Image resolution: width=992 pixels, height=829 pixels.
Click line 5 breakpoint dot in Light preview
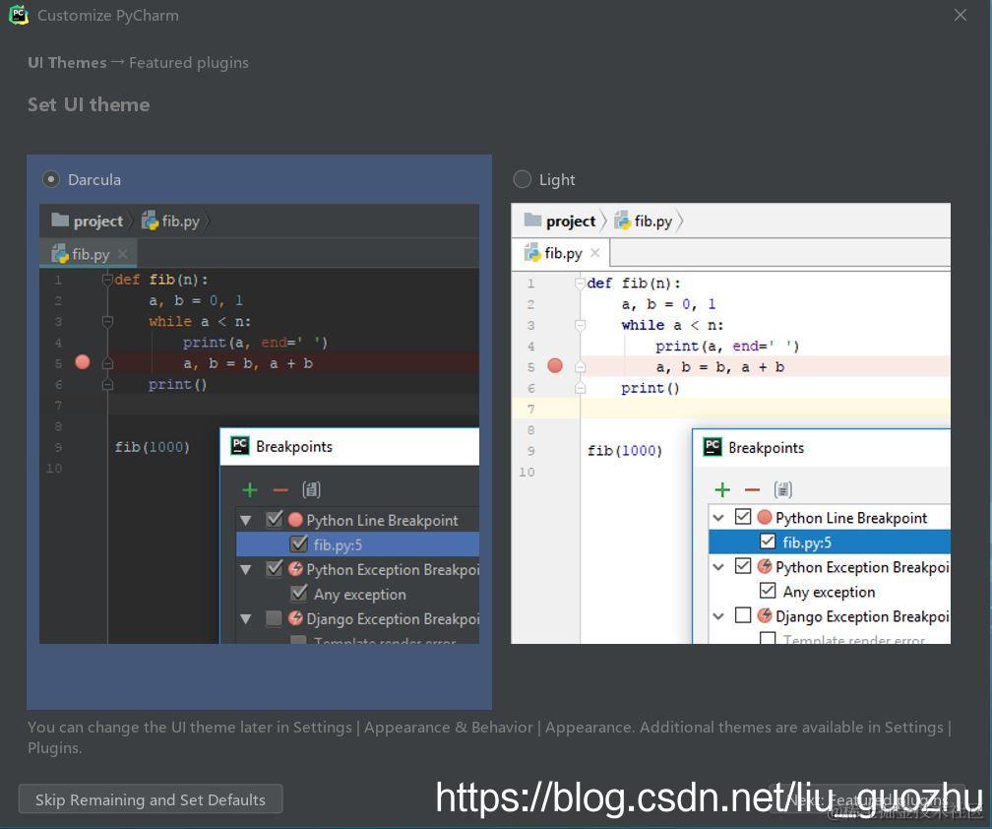[x=555, y=365]
